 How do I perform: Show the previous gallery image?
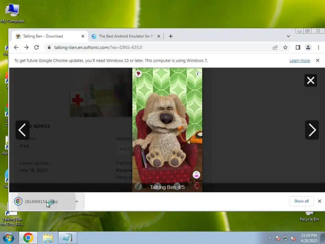tap(23, 130)
